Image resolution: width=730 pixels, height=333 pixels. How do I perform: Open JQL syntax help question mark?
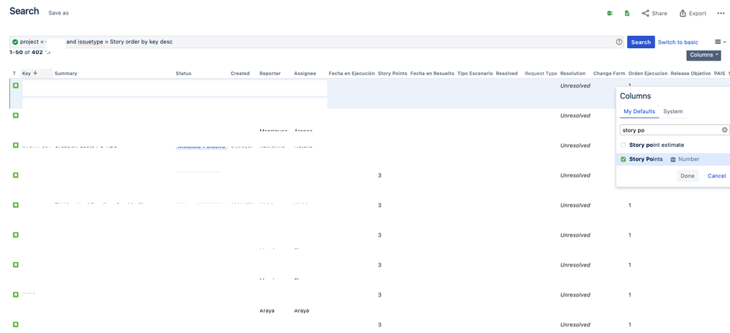pos(619,42)
